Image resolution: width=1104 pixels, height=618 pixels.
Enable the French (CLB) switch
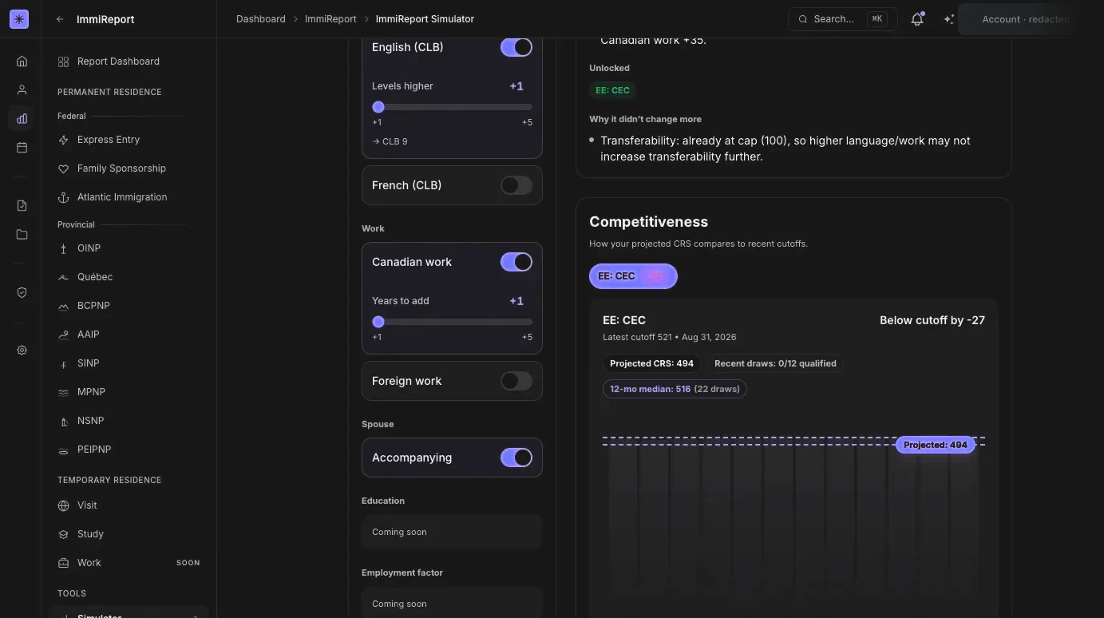[516, 185]
